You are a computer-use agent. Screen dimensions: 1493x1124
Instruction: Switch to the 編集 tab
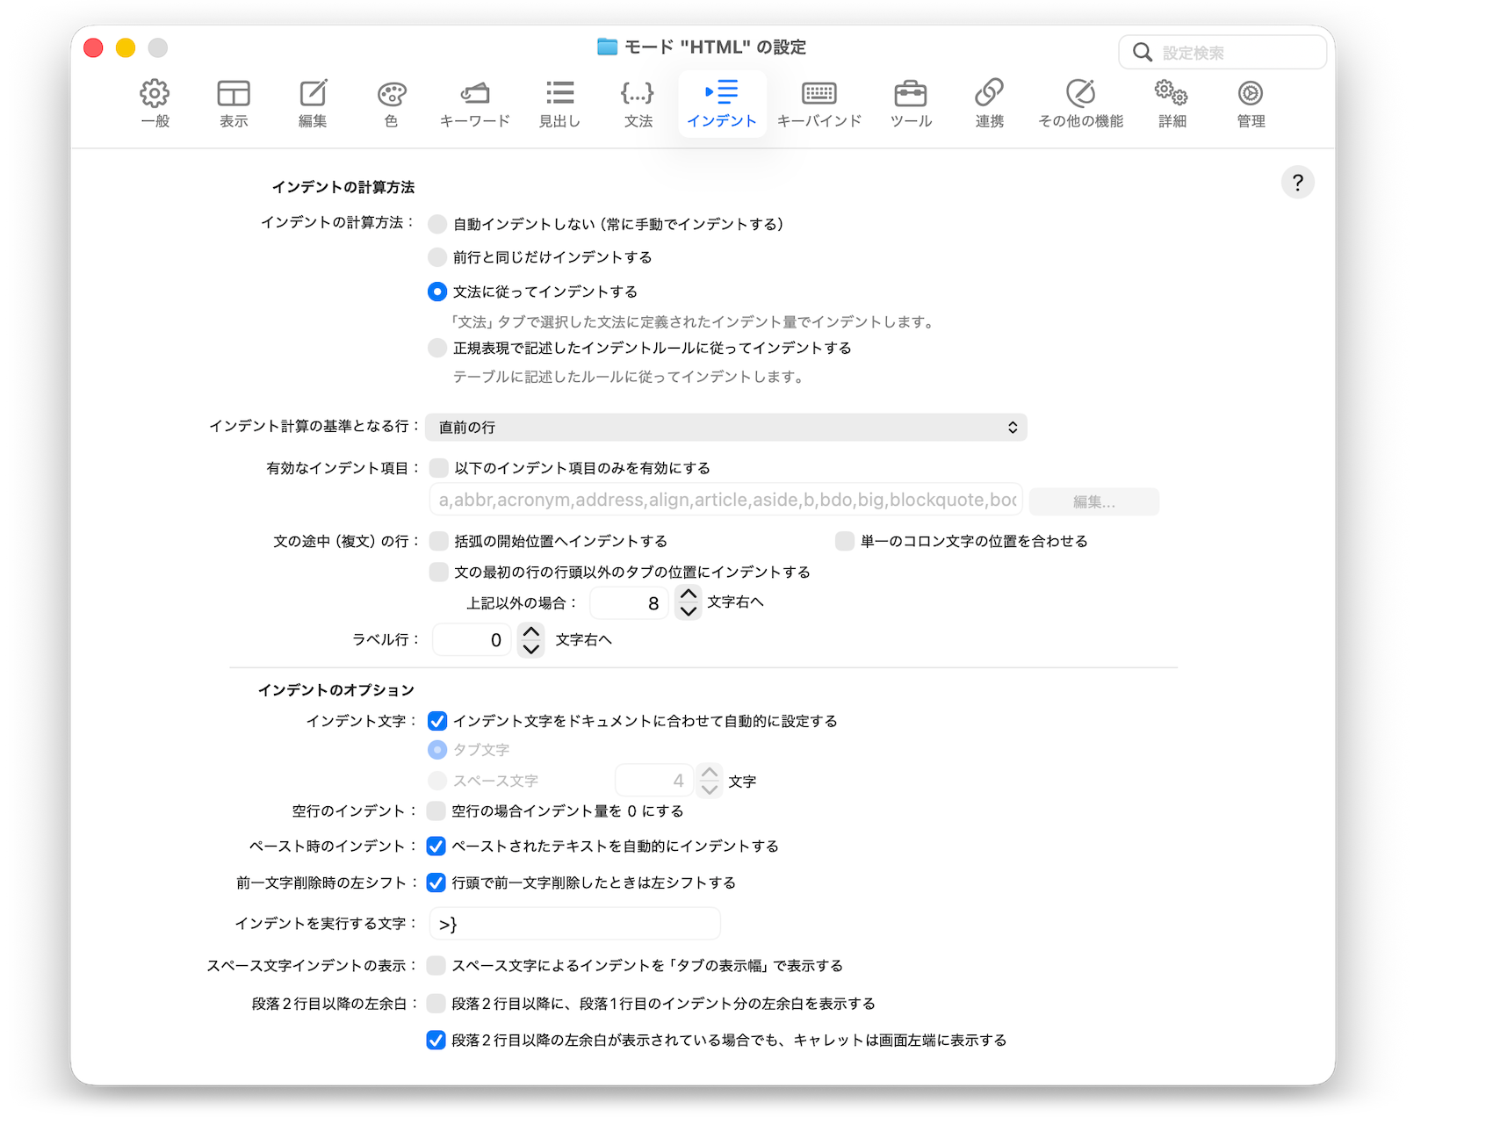(x=313, y=104)
